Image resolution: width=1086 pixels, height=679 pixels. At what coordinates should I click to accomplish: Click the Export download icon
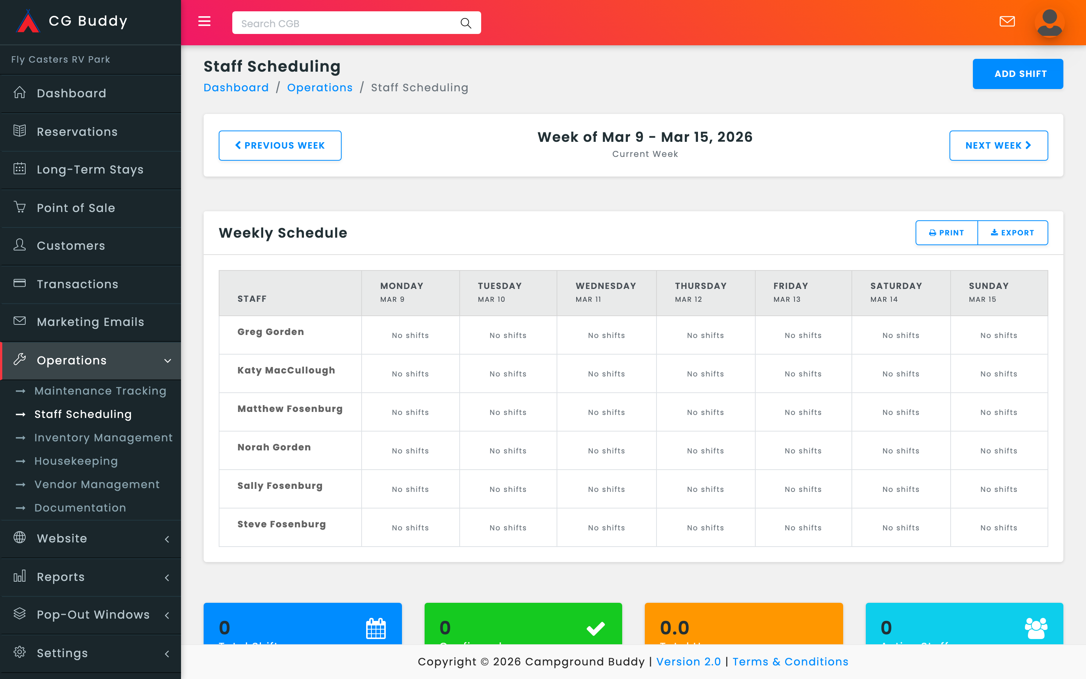click(994, 233)
